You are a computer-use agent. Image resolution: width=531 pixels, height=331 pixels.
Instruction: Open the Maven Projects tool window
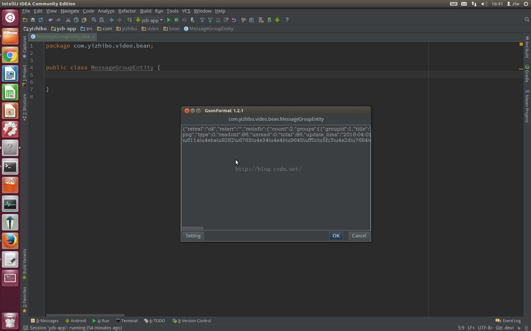point(527,106)
